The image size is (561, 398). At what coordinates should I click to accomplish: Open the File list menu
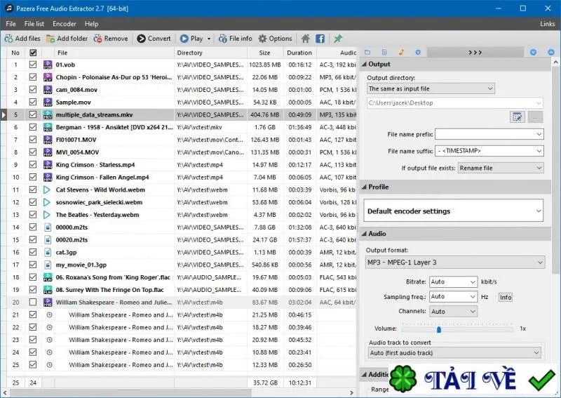pos(34,24)
